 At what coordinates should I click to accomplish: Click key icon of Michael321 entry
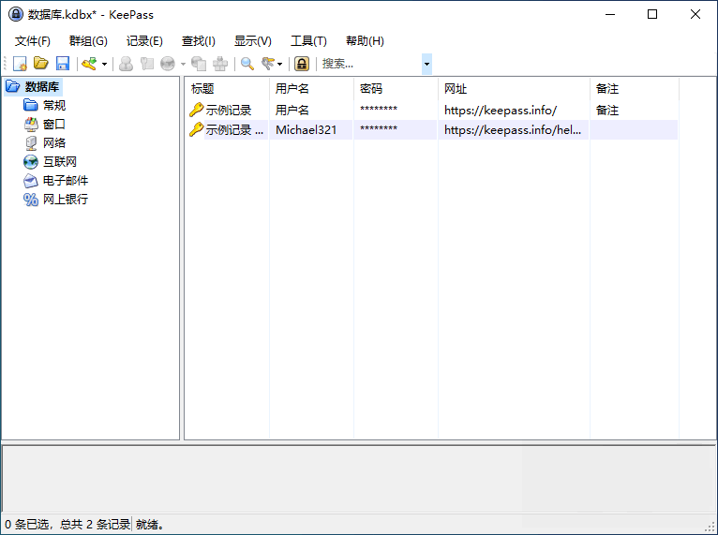197,129
